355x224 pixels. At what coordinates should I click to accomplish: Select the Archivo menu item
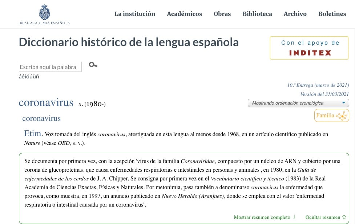295,14
